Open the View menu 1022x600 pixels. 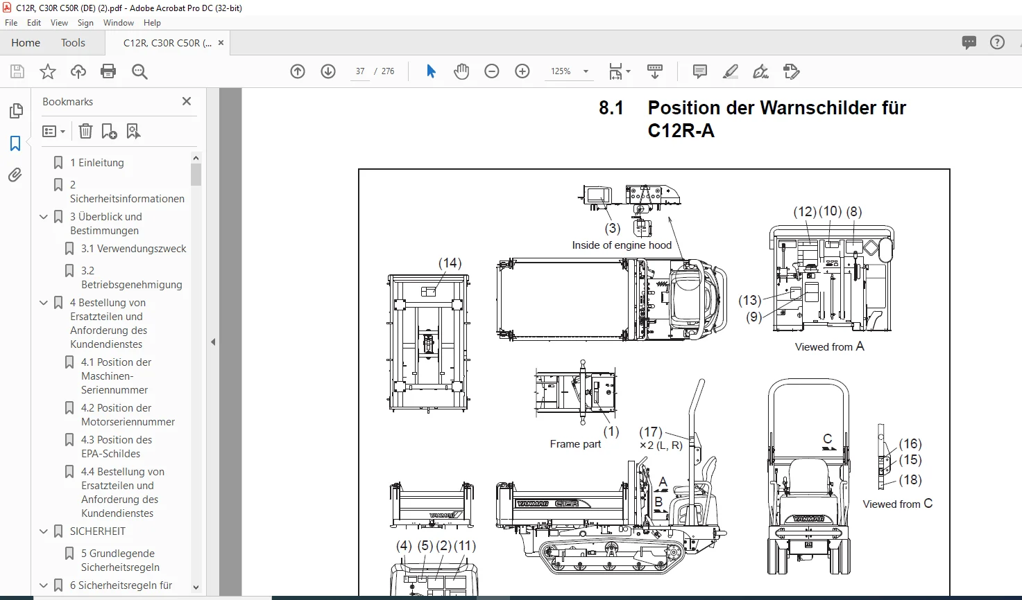[x=59, y=23]
